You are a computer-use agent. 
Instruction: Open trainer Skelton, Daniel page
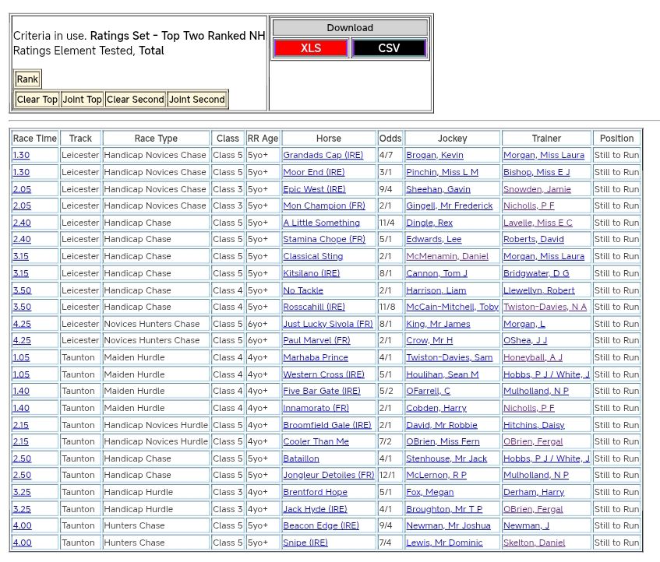click(534, 543)
